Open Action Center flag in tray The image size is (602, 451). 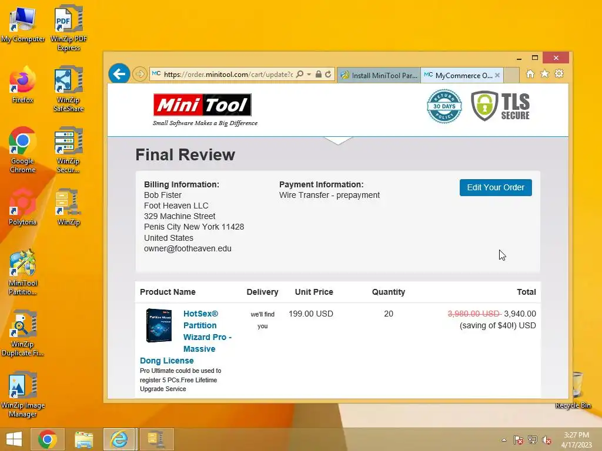[519, 440]
